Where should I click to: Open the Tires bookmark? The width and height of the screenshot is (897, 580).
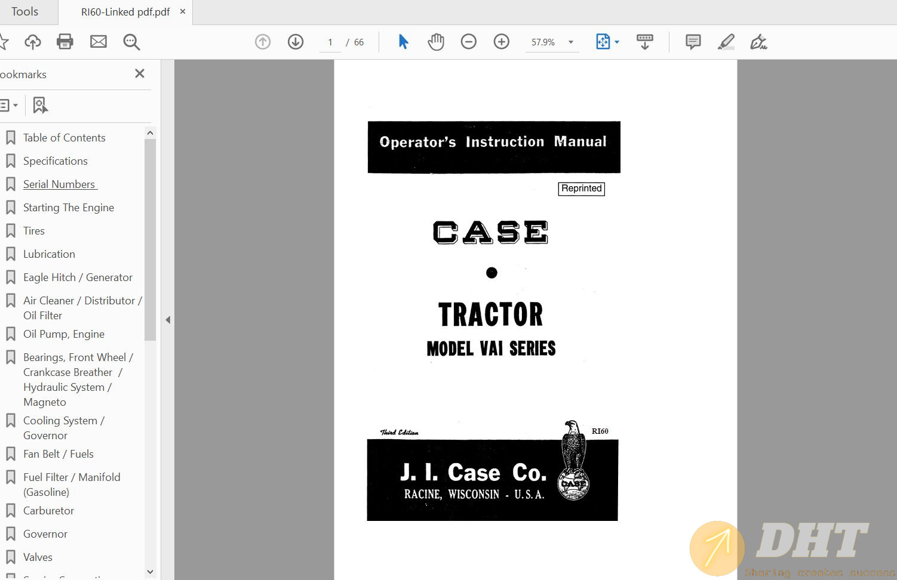pyautogui.click(x=34, y=231)
